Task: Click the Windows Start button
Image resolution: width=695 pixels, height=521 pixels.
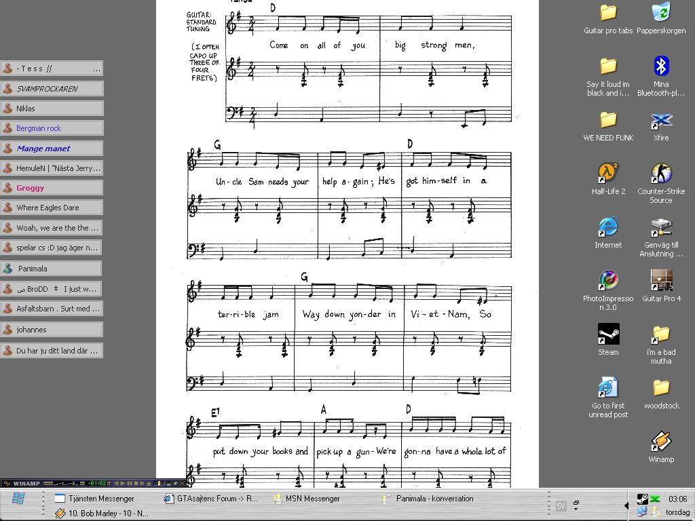Action: pyautogui.click(x=18, y=499)
